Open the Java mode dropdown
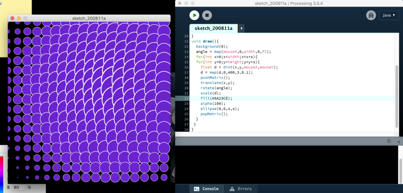The width and height of the screenshot is (403, 193). (x=388, y=15)
